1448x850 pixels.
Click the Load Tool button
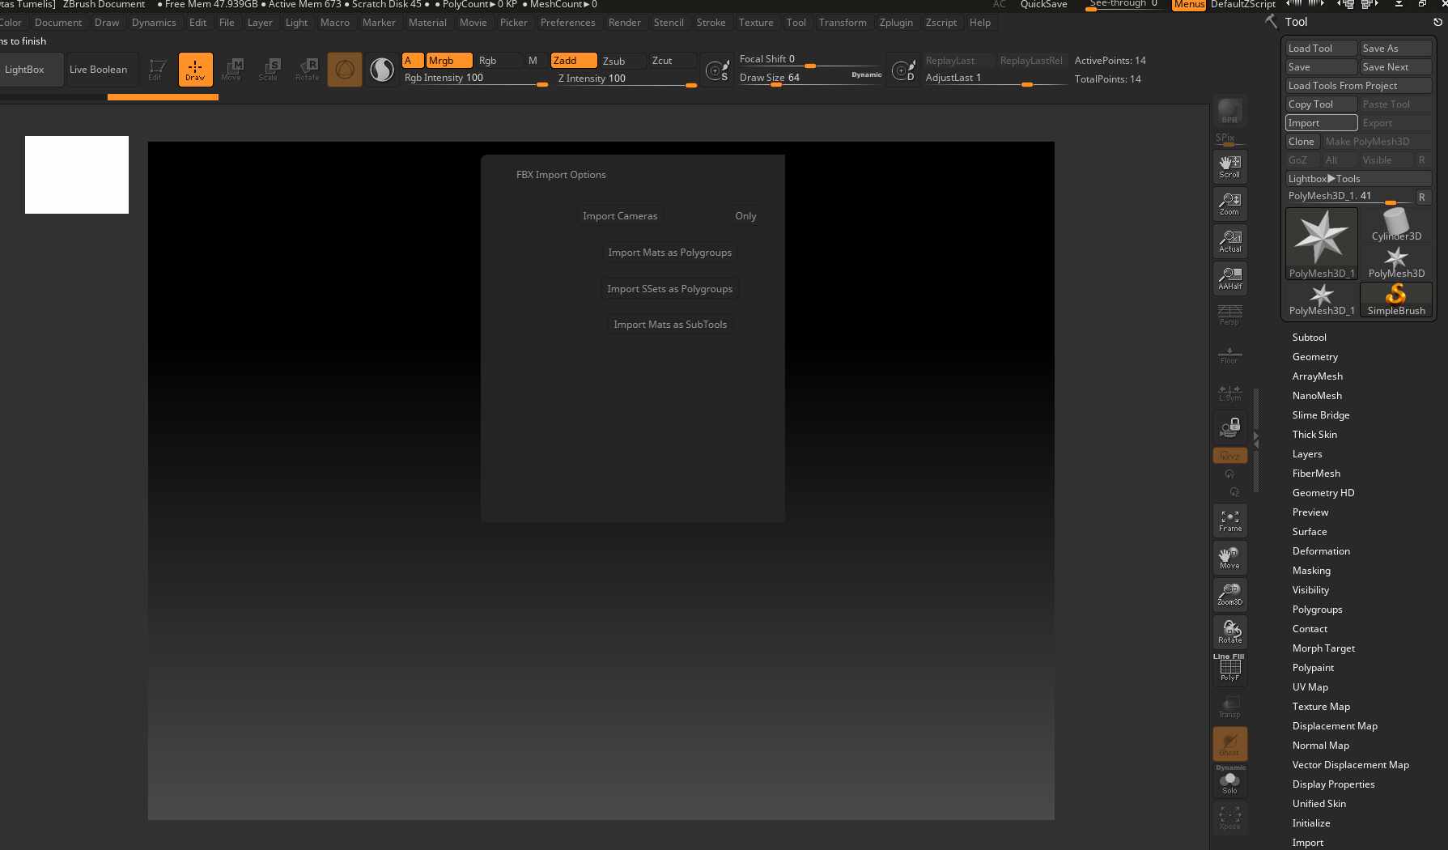1320,49
